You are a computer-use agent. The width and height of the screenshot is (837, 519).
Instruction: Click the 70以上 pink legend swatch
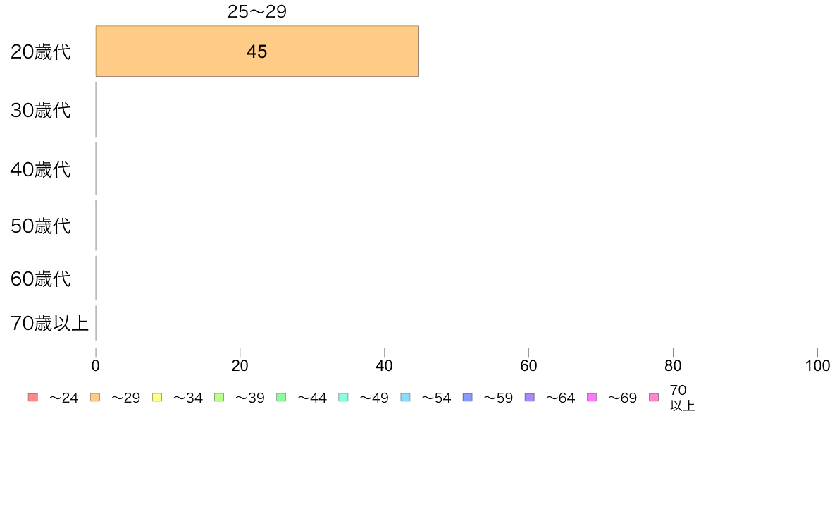click(x=653, y=397)
